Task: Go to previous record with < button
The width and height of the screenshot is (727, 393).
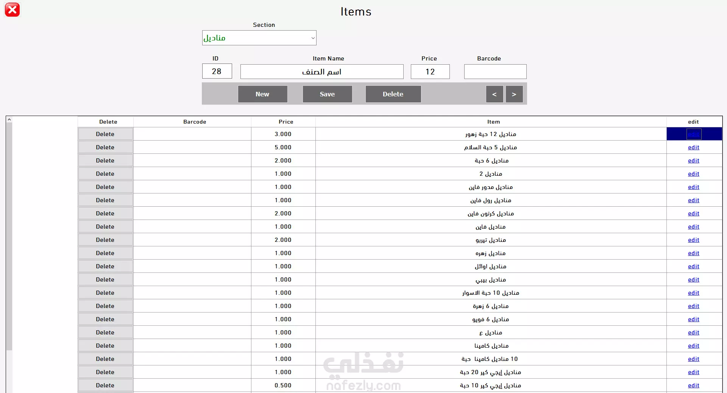Action: pyautogui.click(x=495, y=94)
